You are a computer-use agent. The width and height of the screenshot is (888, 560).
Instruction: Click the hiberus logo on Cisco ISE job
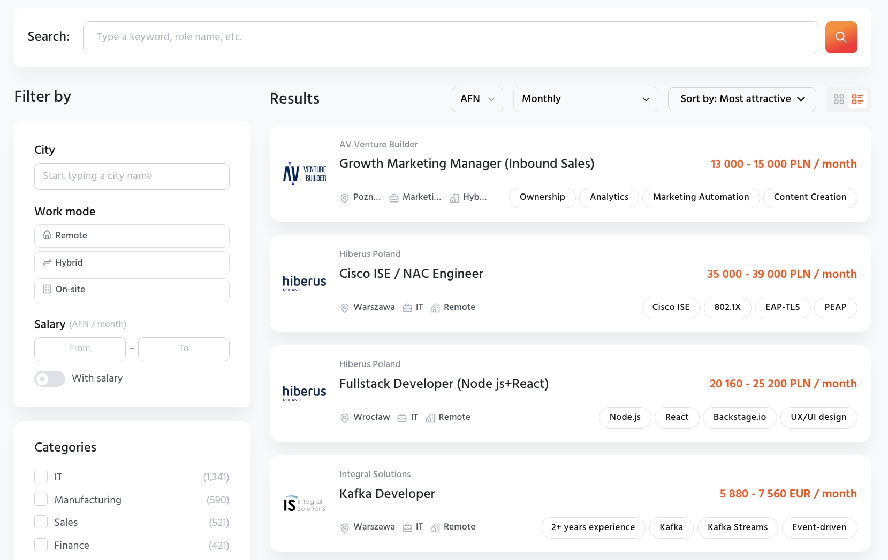coord(304,283)
